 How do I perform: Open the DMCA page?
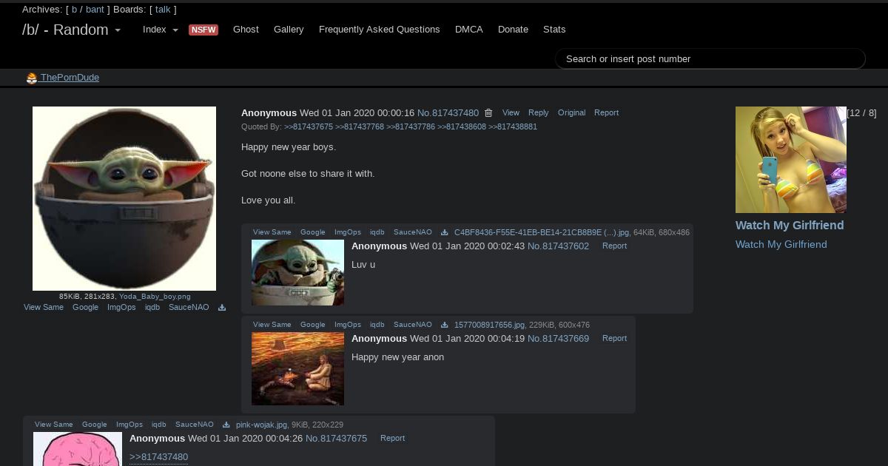coord(469,30)
